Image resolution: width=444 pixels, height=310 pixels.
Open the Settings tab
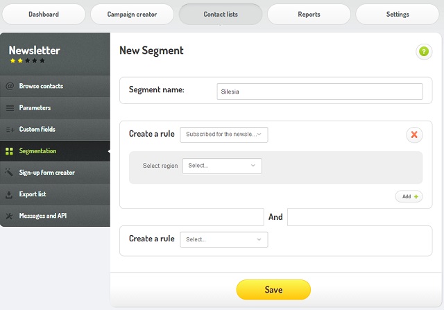coord(398,14)
